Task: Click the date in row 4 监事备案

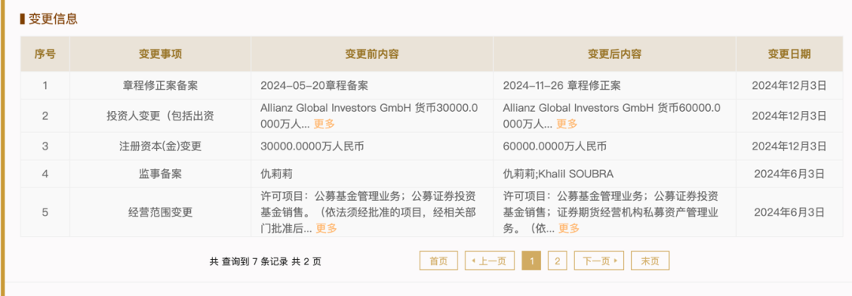Action: pos(790,174)
